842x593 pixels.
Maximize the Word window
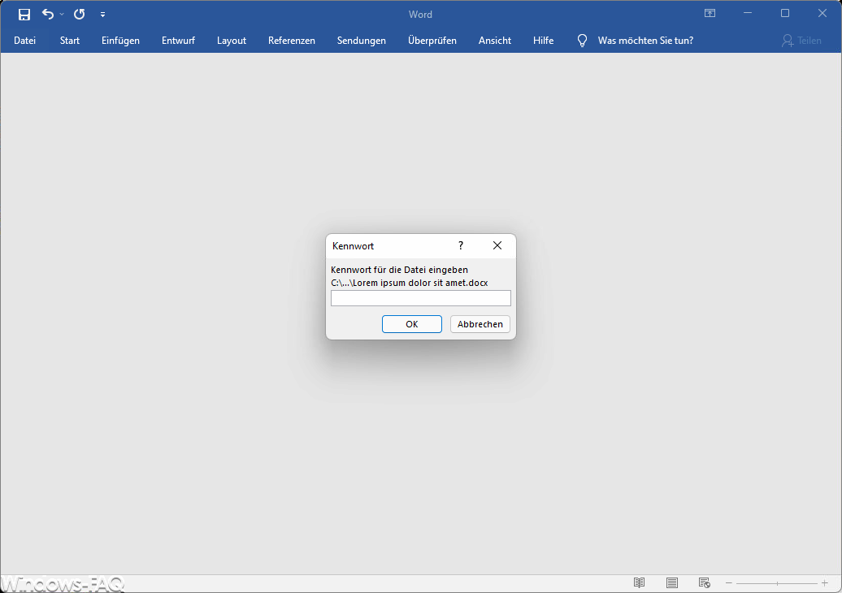click(x=785, y=14)
